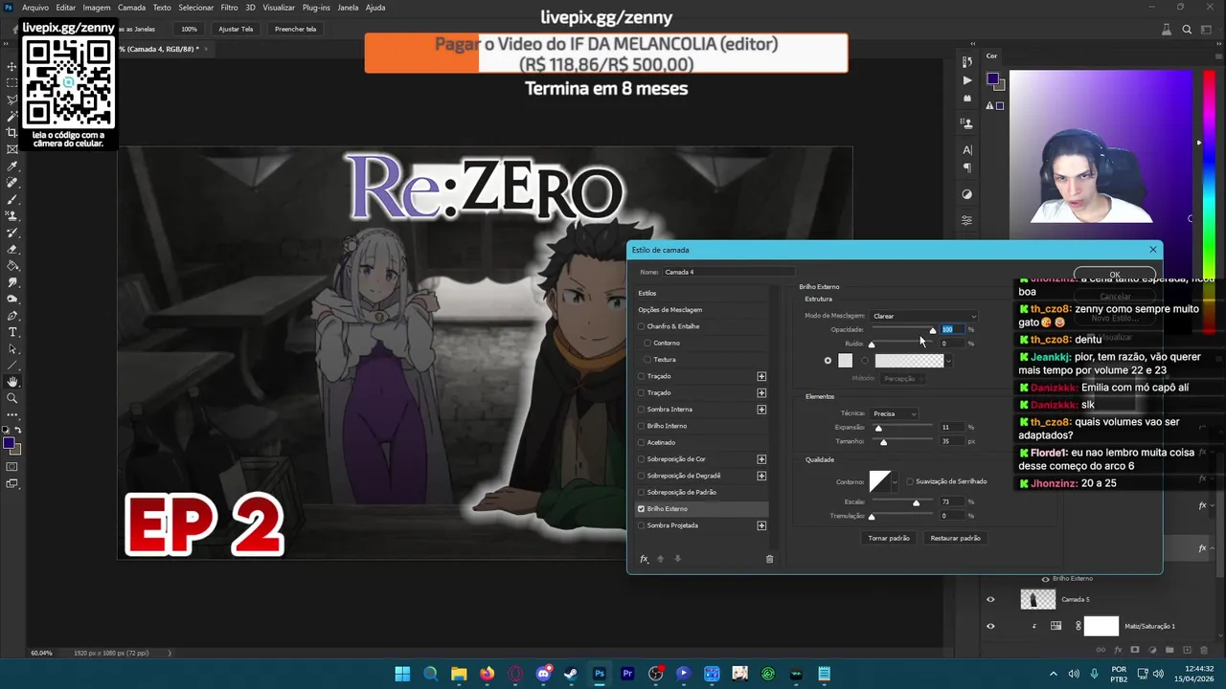The image size is (1226, 689).
Task: Enable the Sobreposição de Padrão checkbox
Action: click(642, 492)
